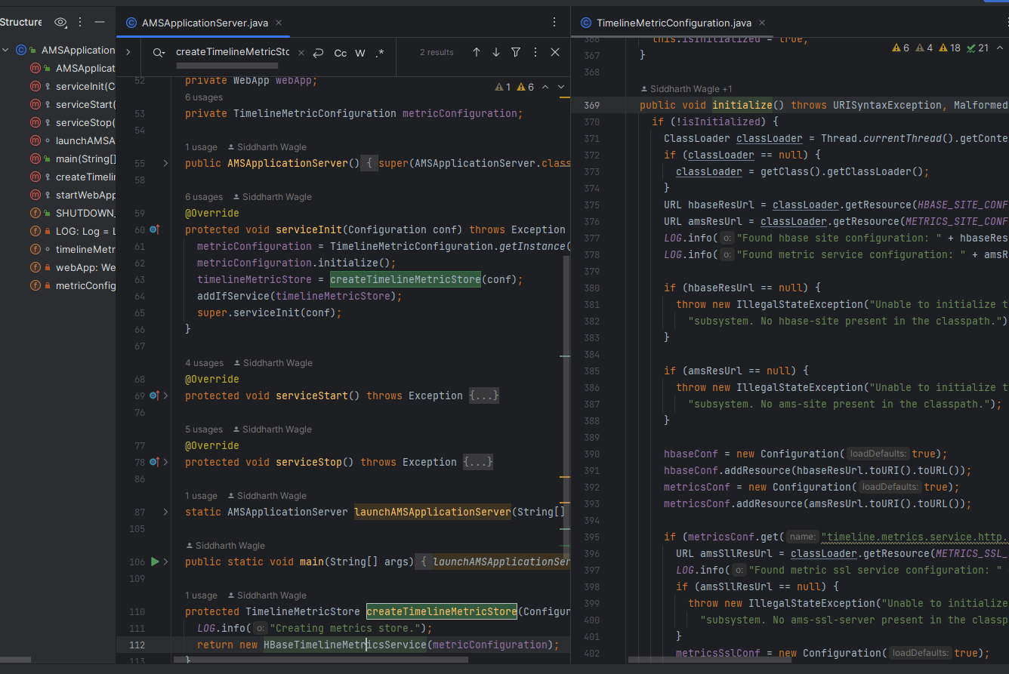Click the AMSApplication class icon in Structure
Screen dimensions: 1009x674
(21, 50)
